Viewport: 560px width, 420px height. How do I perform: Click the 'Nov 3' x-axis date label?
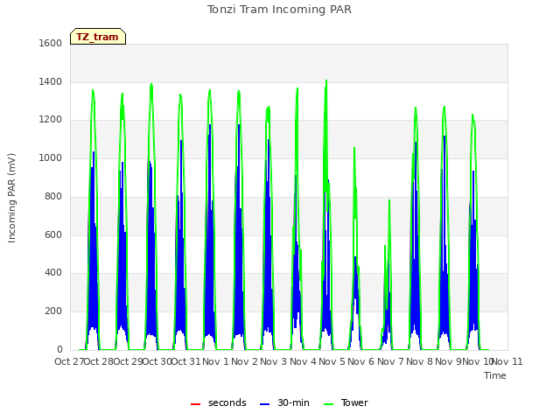[x=274, y=361]
